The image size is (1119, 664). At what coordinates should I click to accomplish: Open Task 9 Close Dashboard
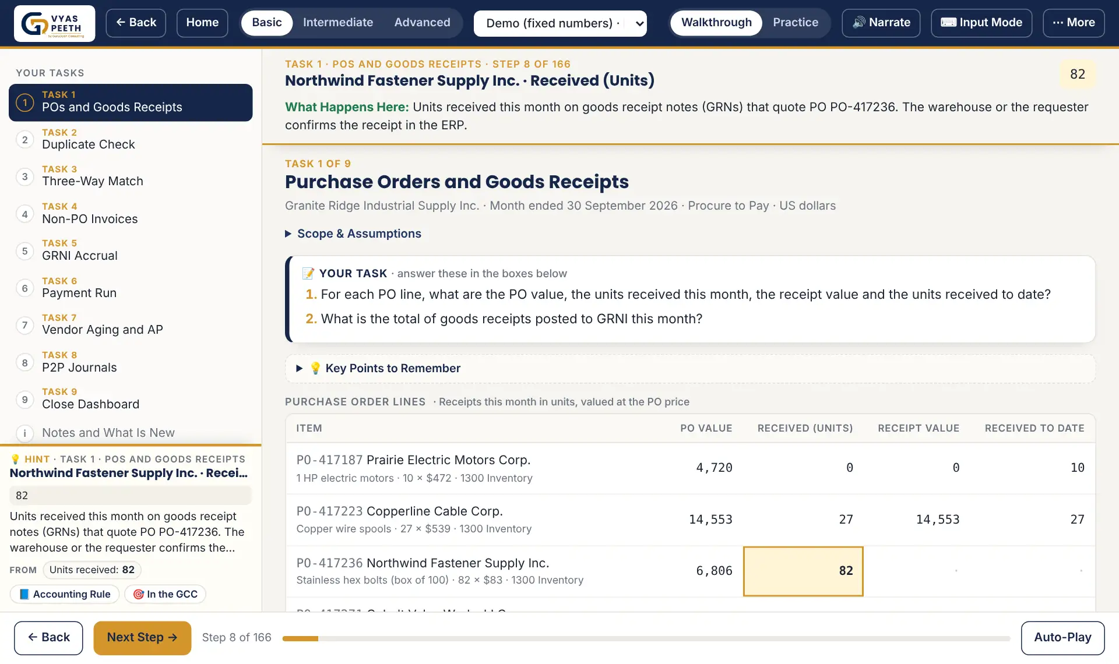pos(131,400)
